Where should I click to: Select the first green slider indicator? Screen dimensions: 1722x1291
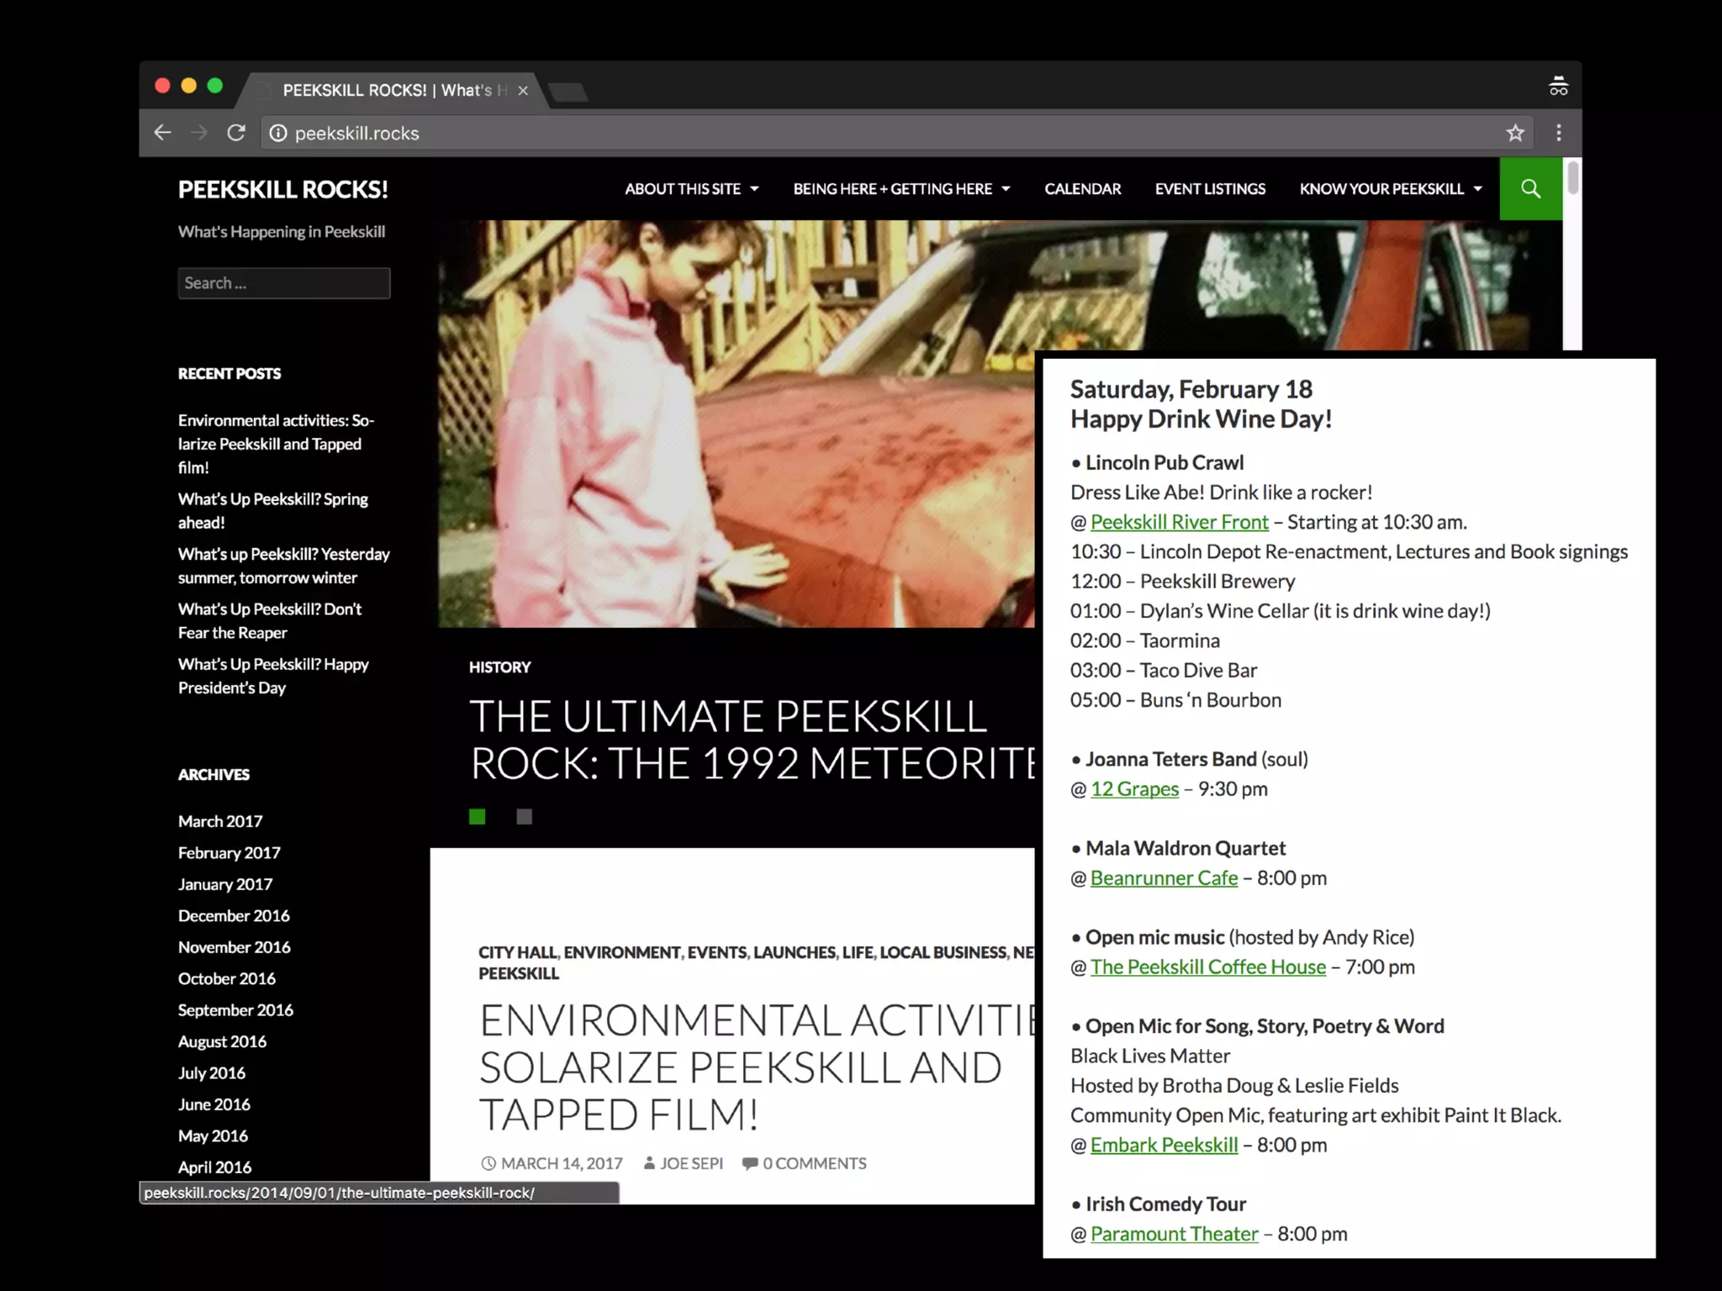coord(477,817)
